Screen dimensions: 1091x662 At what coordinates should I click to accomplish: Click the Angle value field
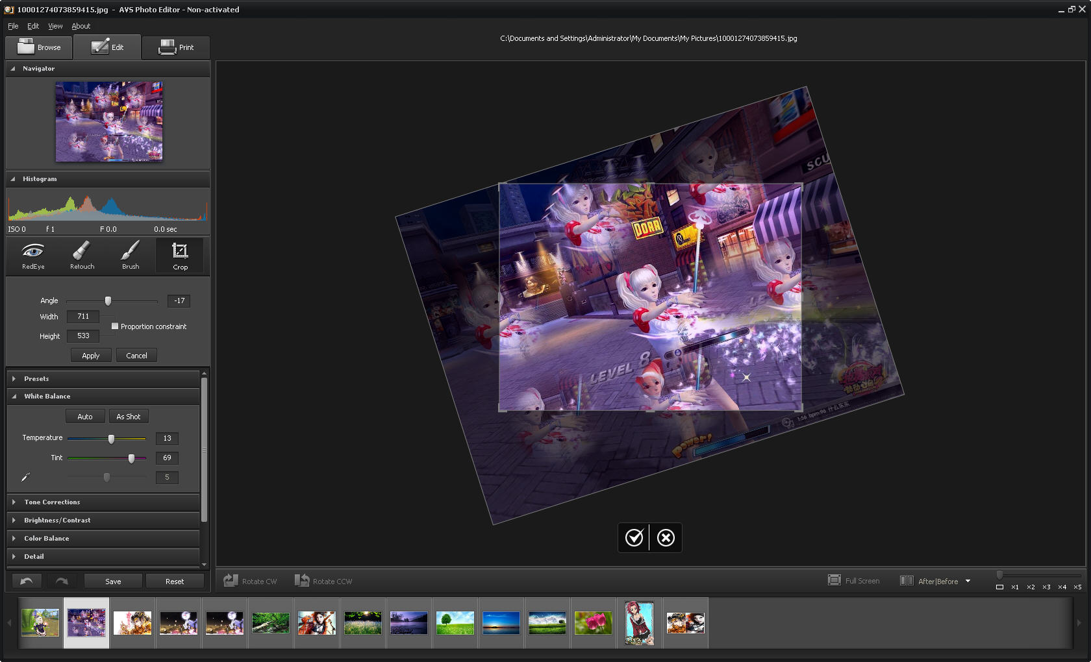[179, 300]
